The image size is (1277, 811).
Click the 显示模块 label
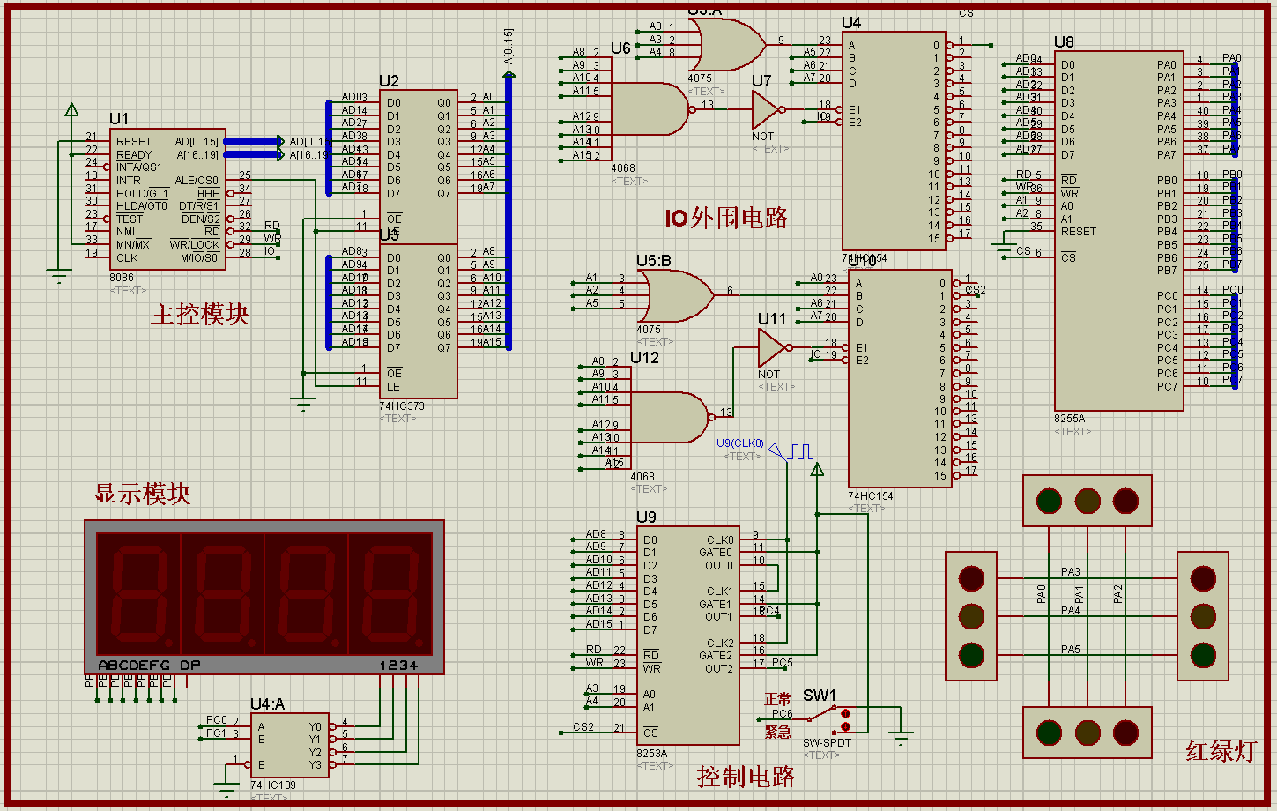coord(143,494)
